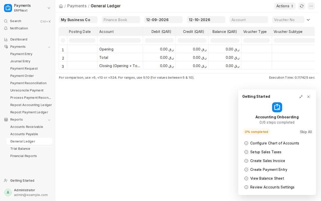321x201 pixels.
Task: Click the Posting Date column header
Action: (x=82, y=32)
